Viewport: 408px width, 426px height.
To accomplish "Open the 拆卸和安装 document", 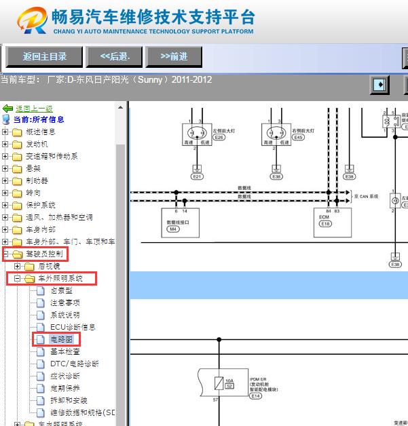I will 69,400.
